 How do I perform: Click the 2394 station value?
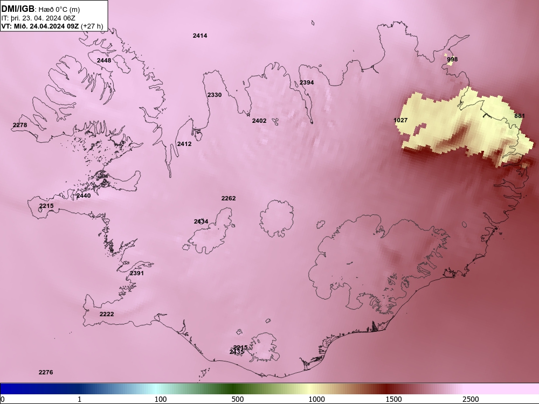[307, 82]
